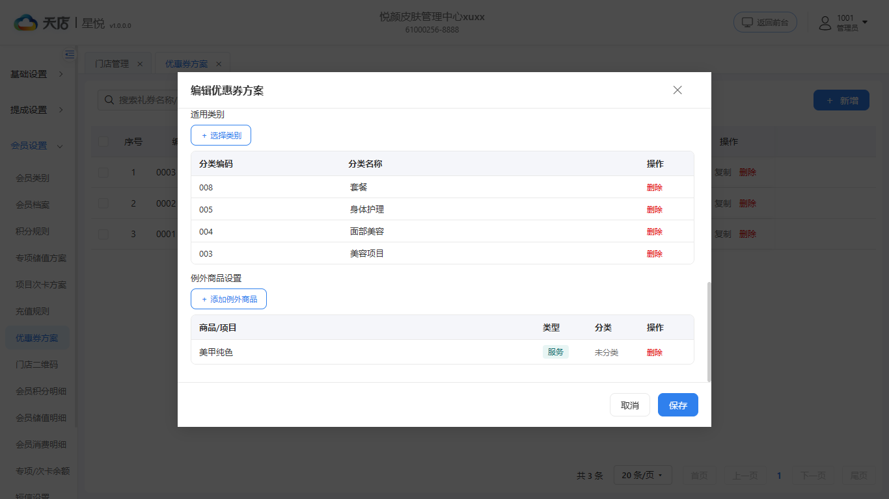Image resolution: width=889 pixels, height=499 pixels.
Task: Open 充值规则 in the sidebar
Action: coord(33,311)
